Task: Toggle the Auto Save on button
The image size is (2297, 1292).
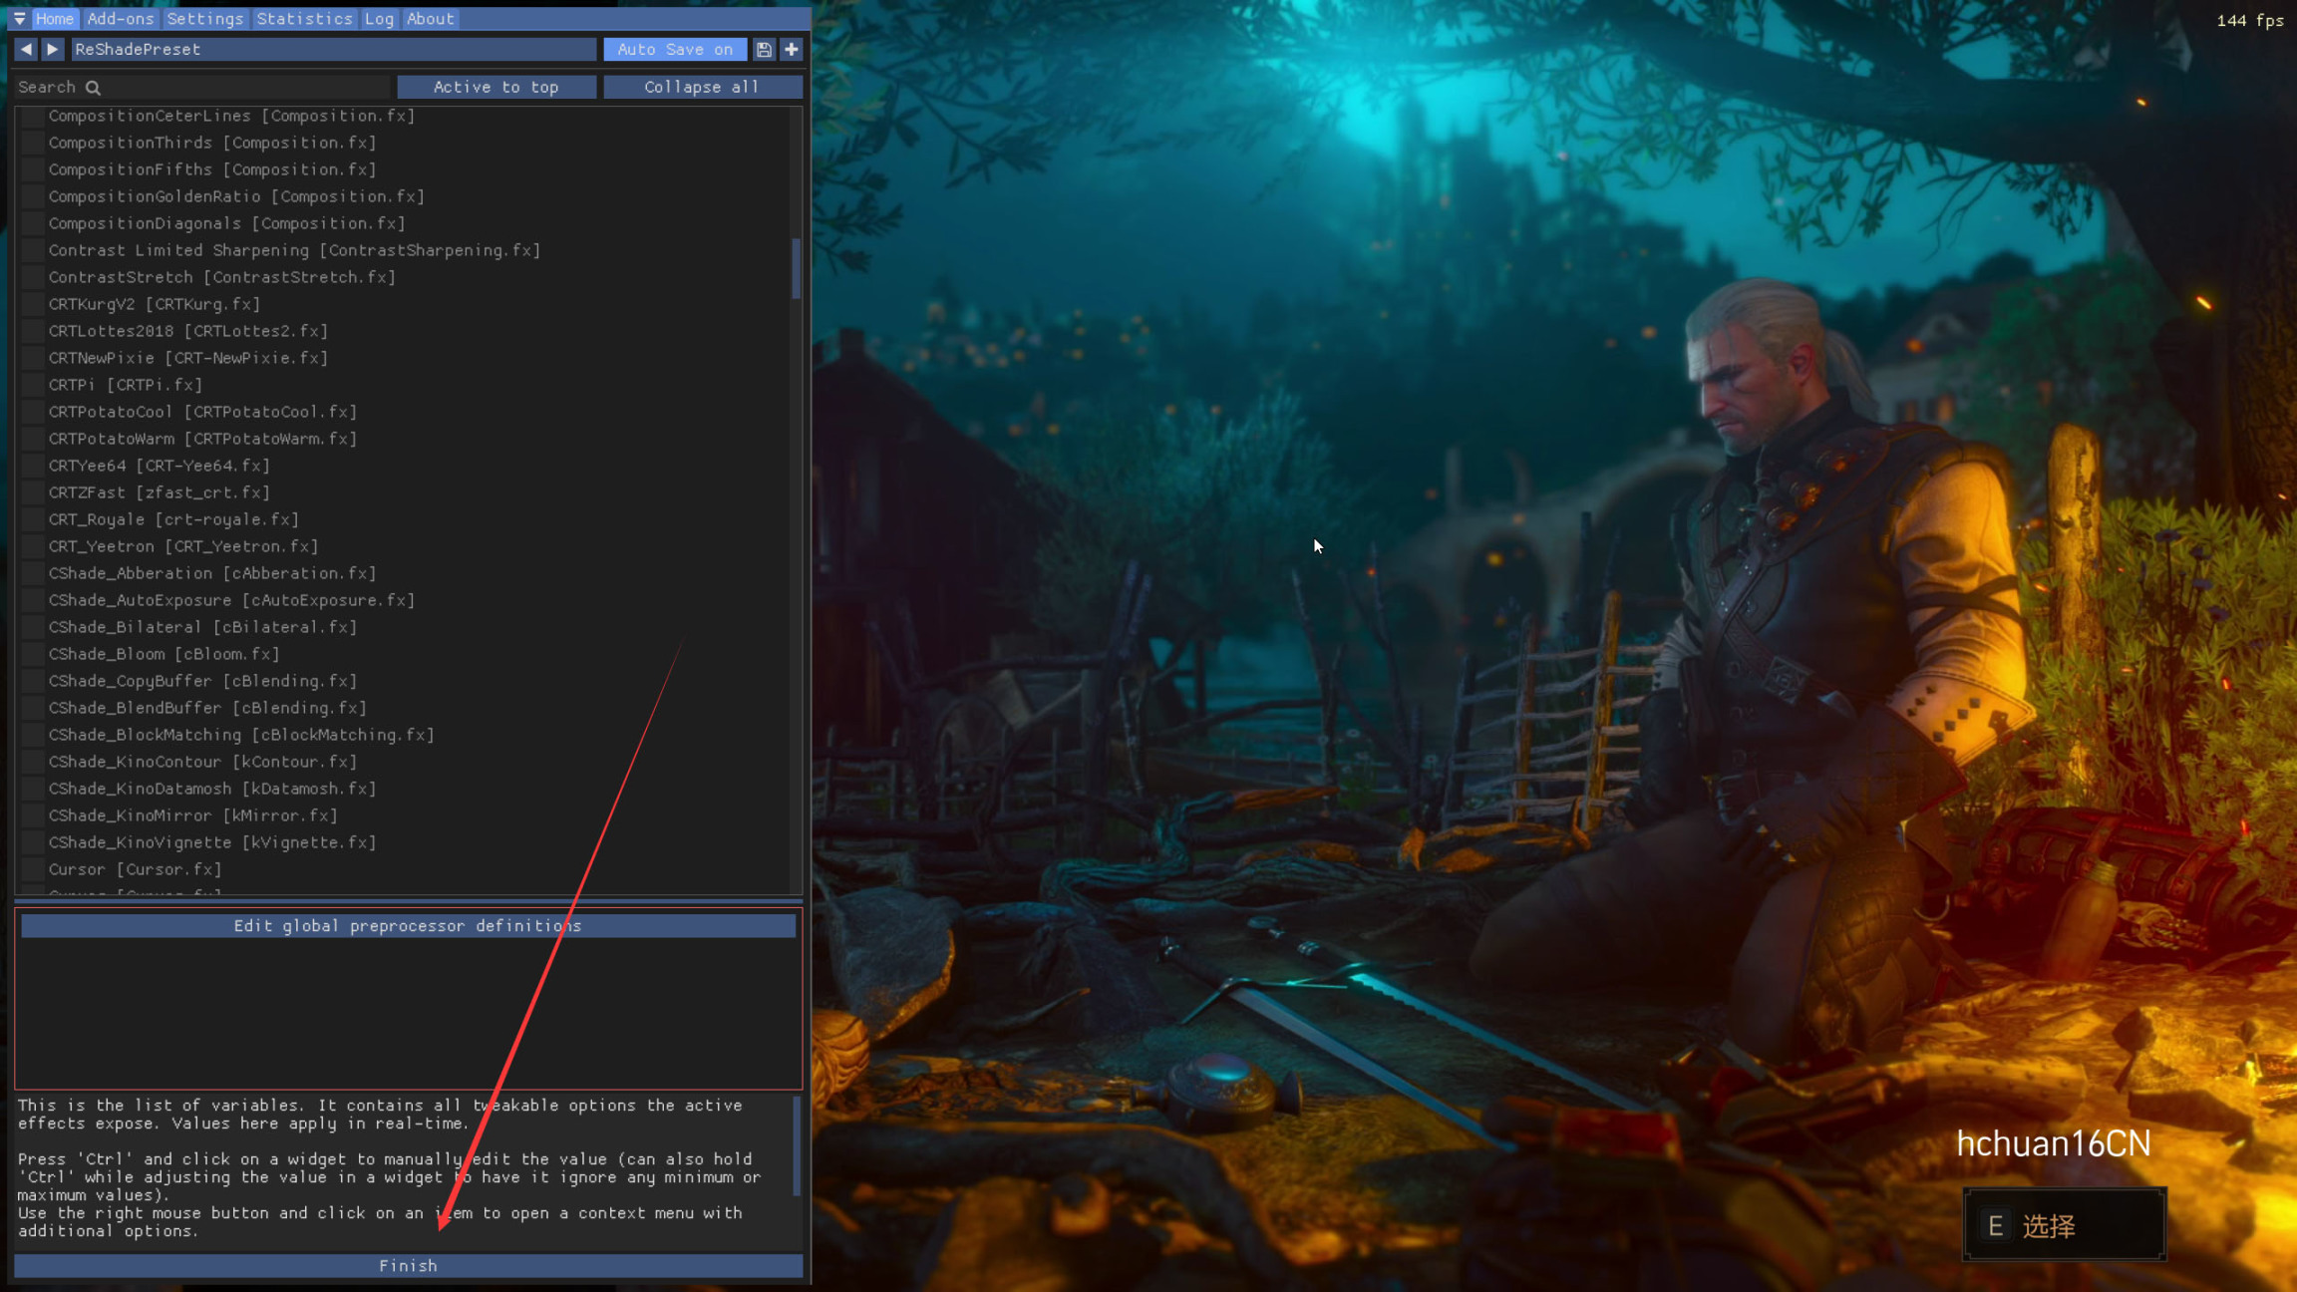Action: pos(675,49)
